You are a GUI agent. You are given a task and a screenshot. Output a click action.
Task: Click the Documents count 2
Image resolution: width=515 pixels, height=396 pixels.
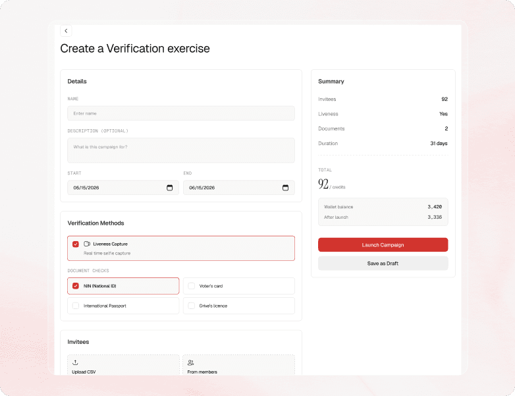(x=446, y=128)
